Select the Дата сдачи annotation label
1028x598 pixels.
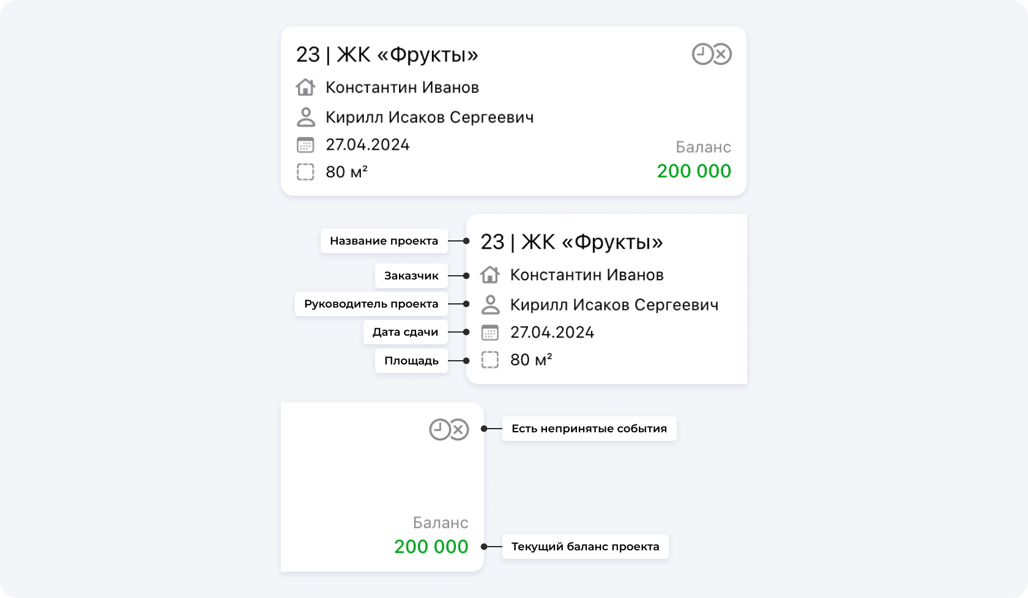click(x=405, y=332)
